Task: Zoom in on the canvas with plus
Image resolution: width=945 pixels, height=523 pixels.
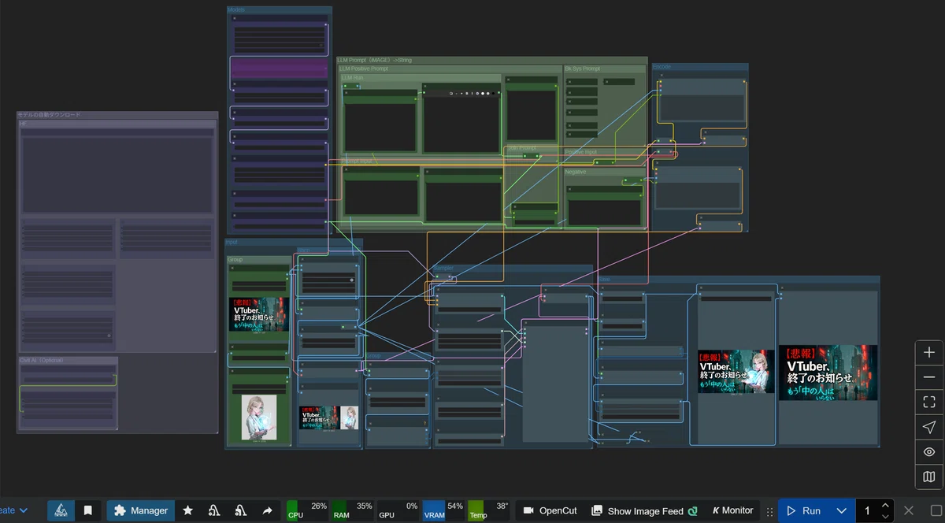Action: (x=929, y=353)
